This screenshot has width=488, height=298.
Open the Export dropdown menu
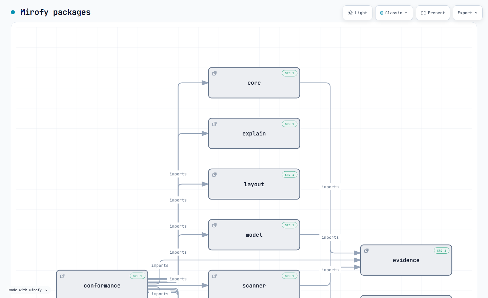click(468, 13)
